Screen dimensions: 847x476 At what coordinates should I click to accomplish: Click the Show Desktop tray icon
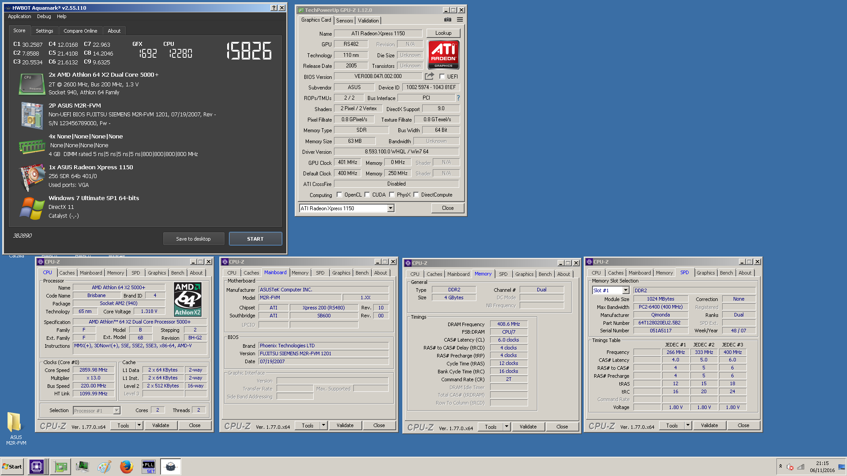(842, 467)
